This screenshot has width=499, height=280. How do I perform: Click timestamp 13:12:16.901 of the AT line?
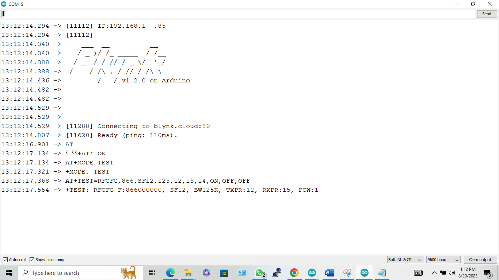[25, 144]
